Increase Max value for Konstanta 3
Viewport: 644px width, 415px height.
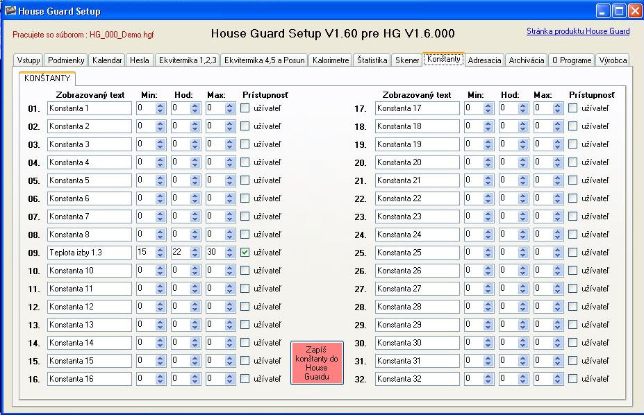click(229, 142)
